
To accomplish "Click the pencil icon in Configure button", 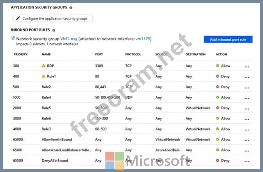I will point(17,18).
